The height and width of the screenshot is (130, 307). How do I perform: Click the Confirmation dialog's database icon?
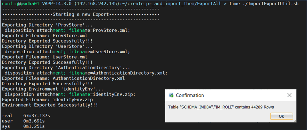pos(171,95)
